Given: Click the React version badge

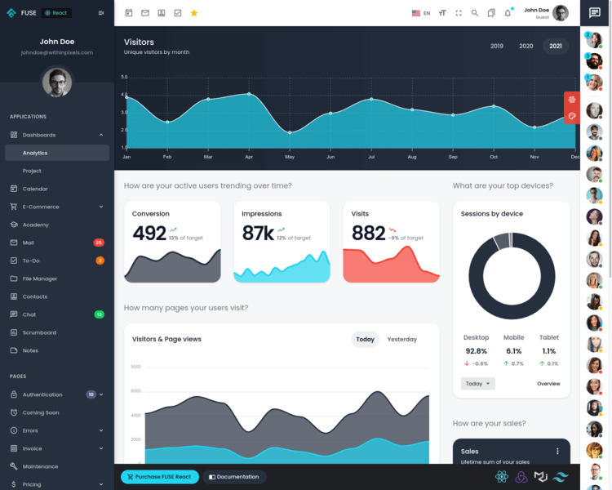Looking at the screenshot, I should pyautogui.click(x=56, y=13).
